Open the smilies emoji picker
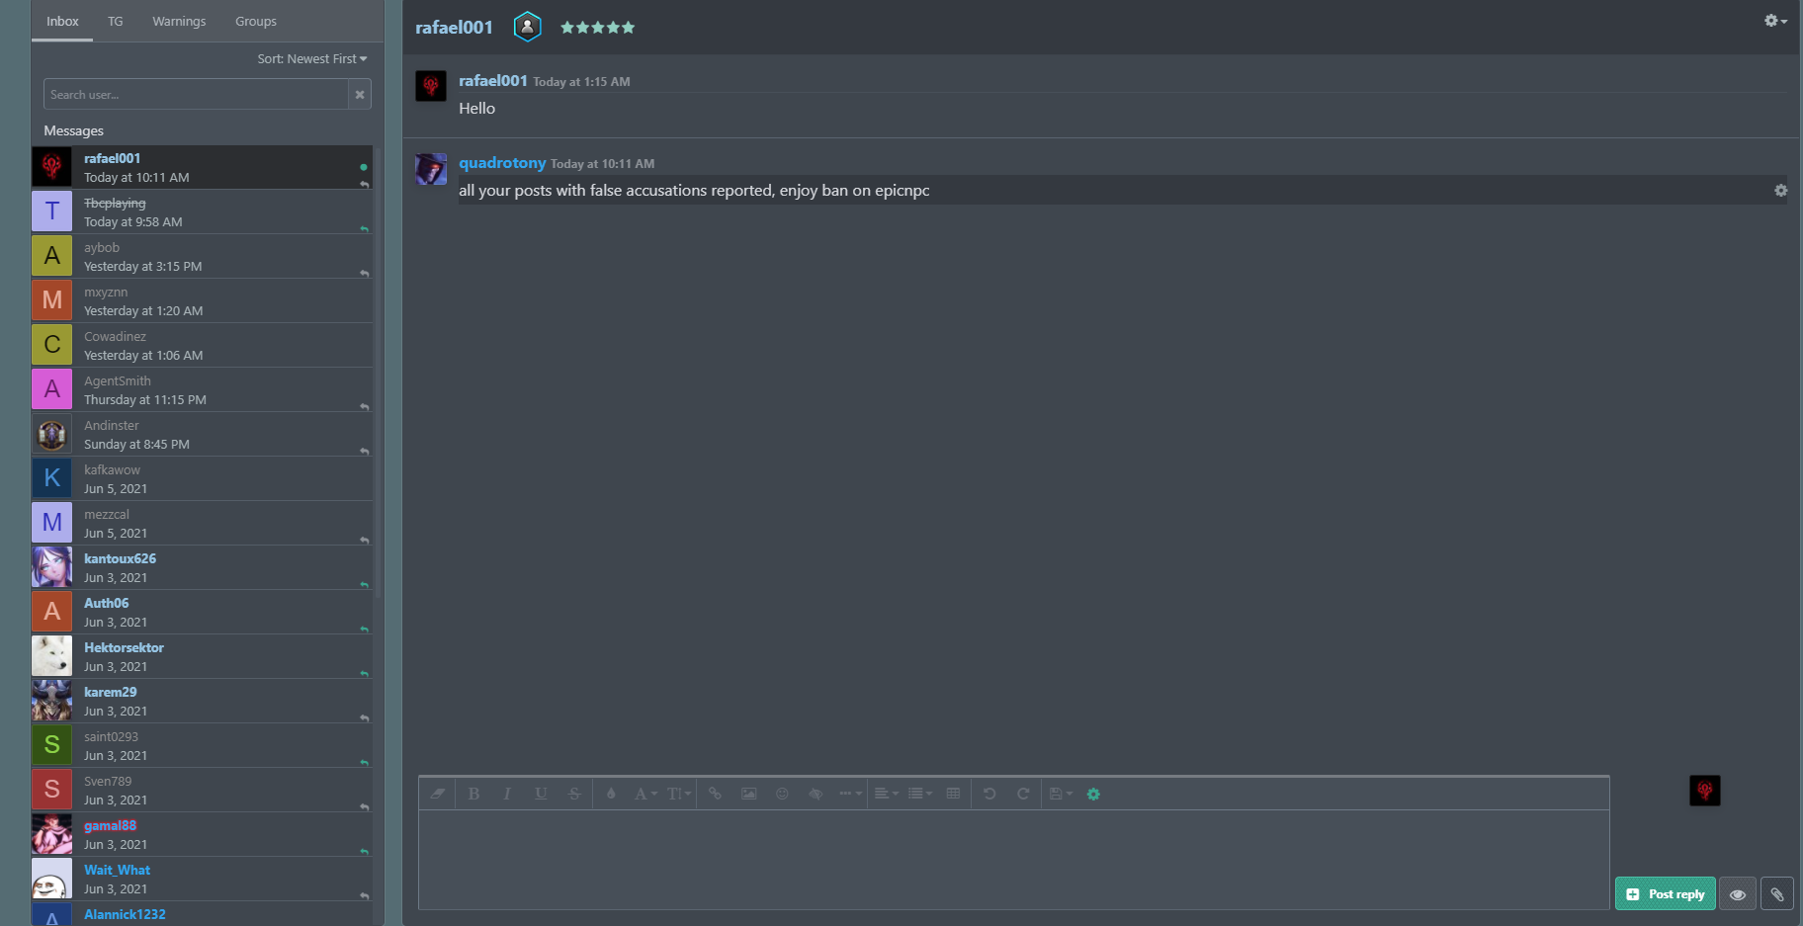This screenshot has width=1803, height=926. (x=782, y=794)
